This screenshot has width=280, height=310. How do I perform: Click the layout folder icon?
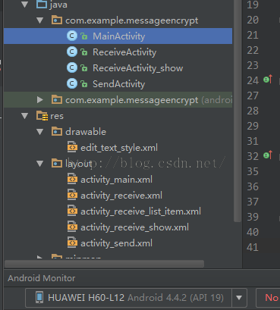[x=57, y=163]
